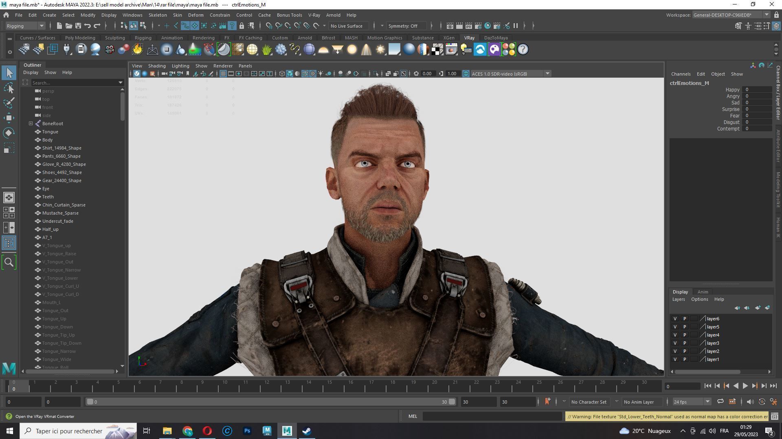The image size is (782, 439).
Task: Open the Outliner search options dropdown
Action: click(x=121, y=83)
